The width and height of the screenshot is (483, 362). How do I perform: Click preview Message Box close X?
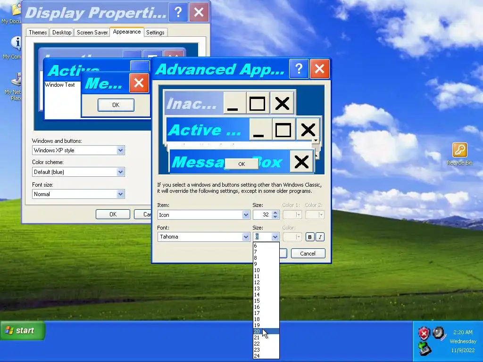[301, 162]
